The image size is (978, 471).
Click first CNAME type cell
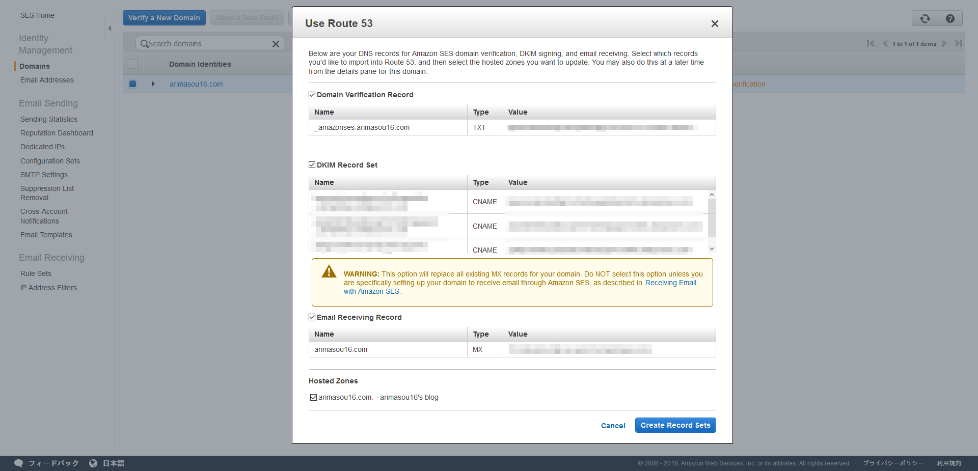tap(484, 202)
